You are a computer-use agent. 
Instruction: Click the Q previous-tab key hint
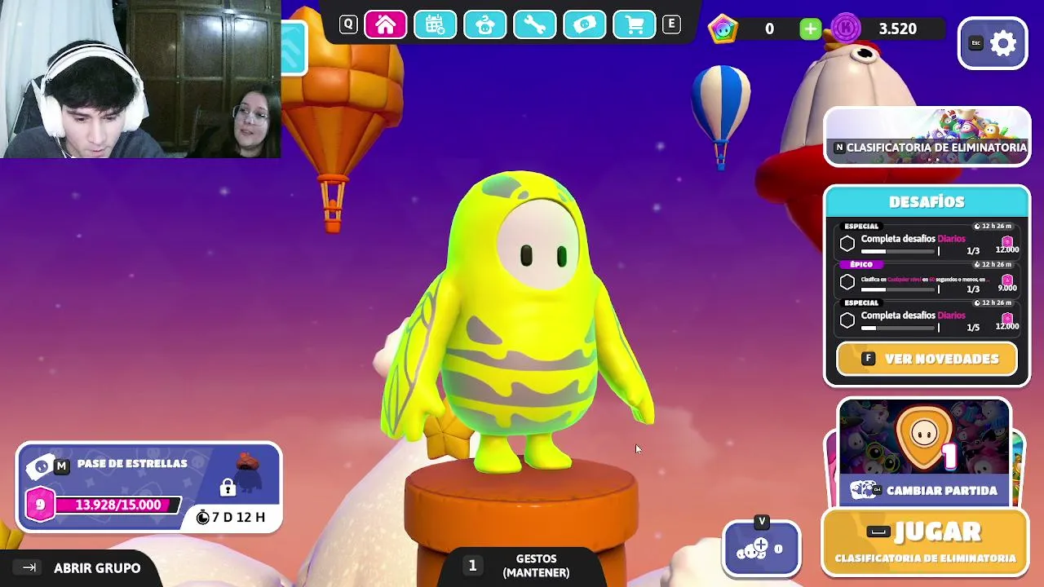pyautogui.click(x=348, y=24)
